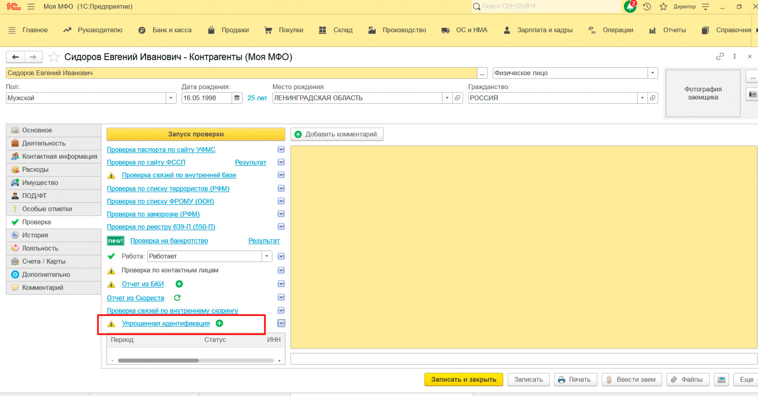This screenshot has height=396, width=758.
Task: Open place of birth record form
Action: point(458,98)
